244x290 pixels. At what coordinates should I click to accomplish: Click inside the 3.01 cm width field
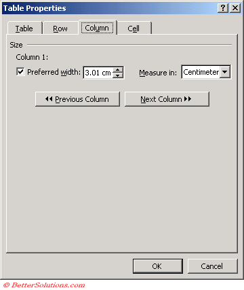[x=98, y=73]
